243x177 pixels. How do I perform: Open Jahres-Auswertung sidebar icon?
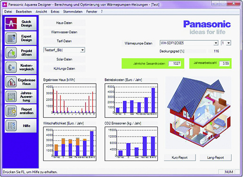click(11, 97)
